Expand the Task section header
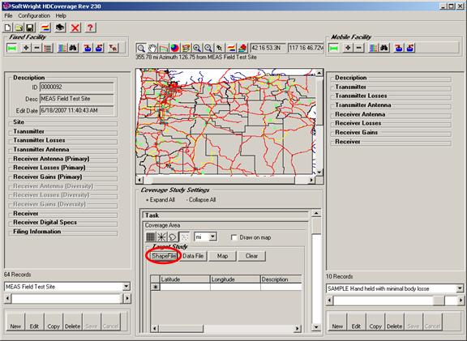467x341 pixels. click(x=225, y=215)
